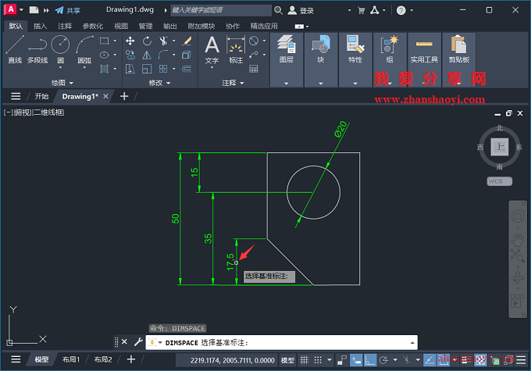Select the Mirror tool icon
Viewport: 531px width, 371px height.
147,55
